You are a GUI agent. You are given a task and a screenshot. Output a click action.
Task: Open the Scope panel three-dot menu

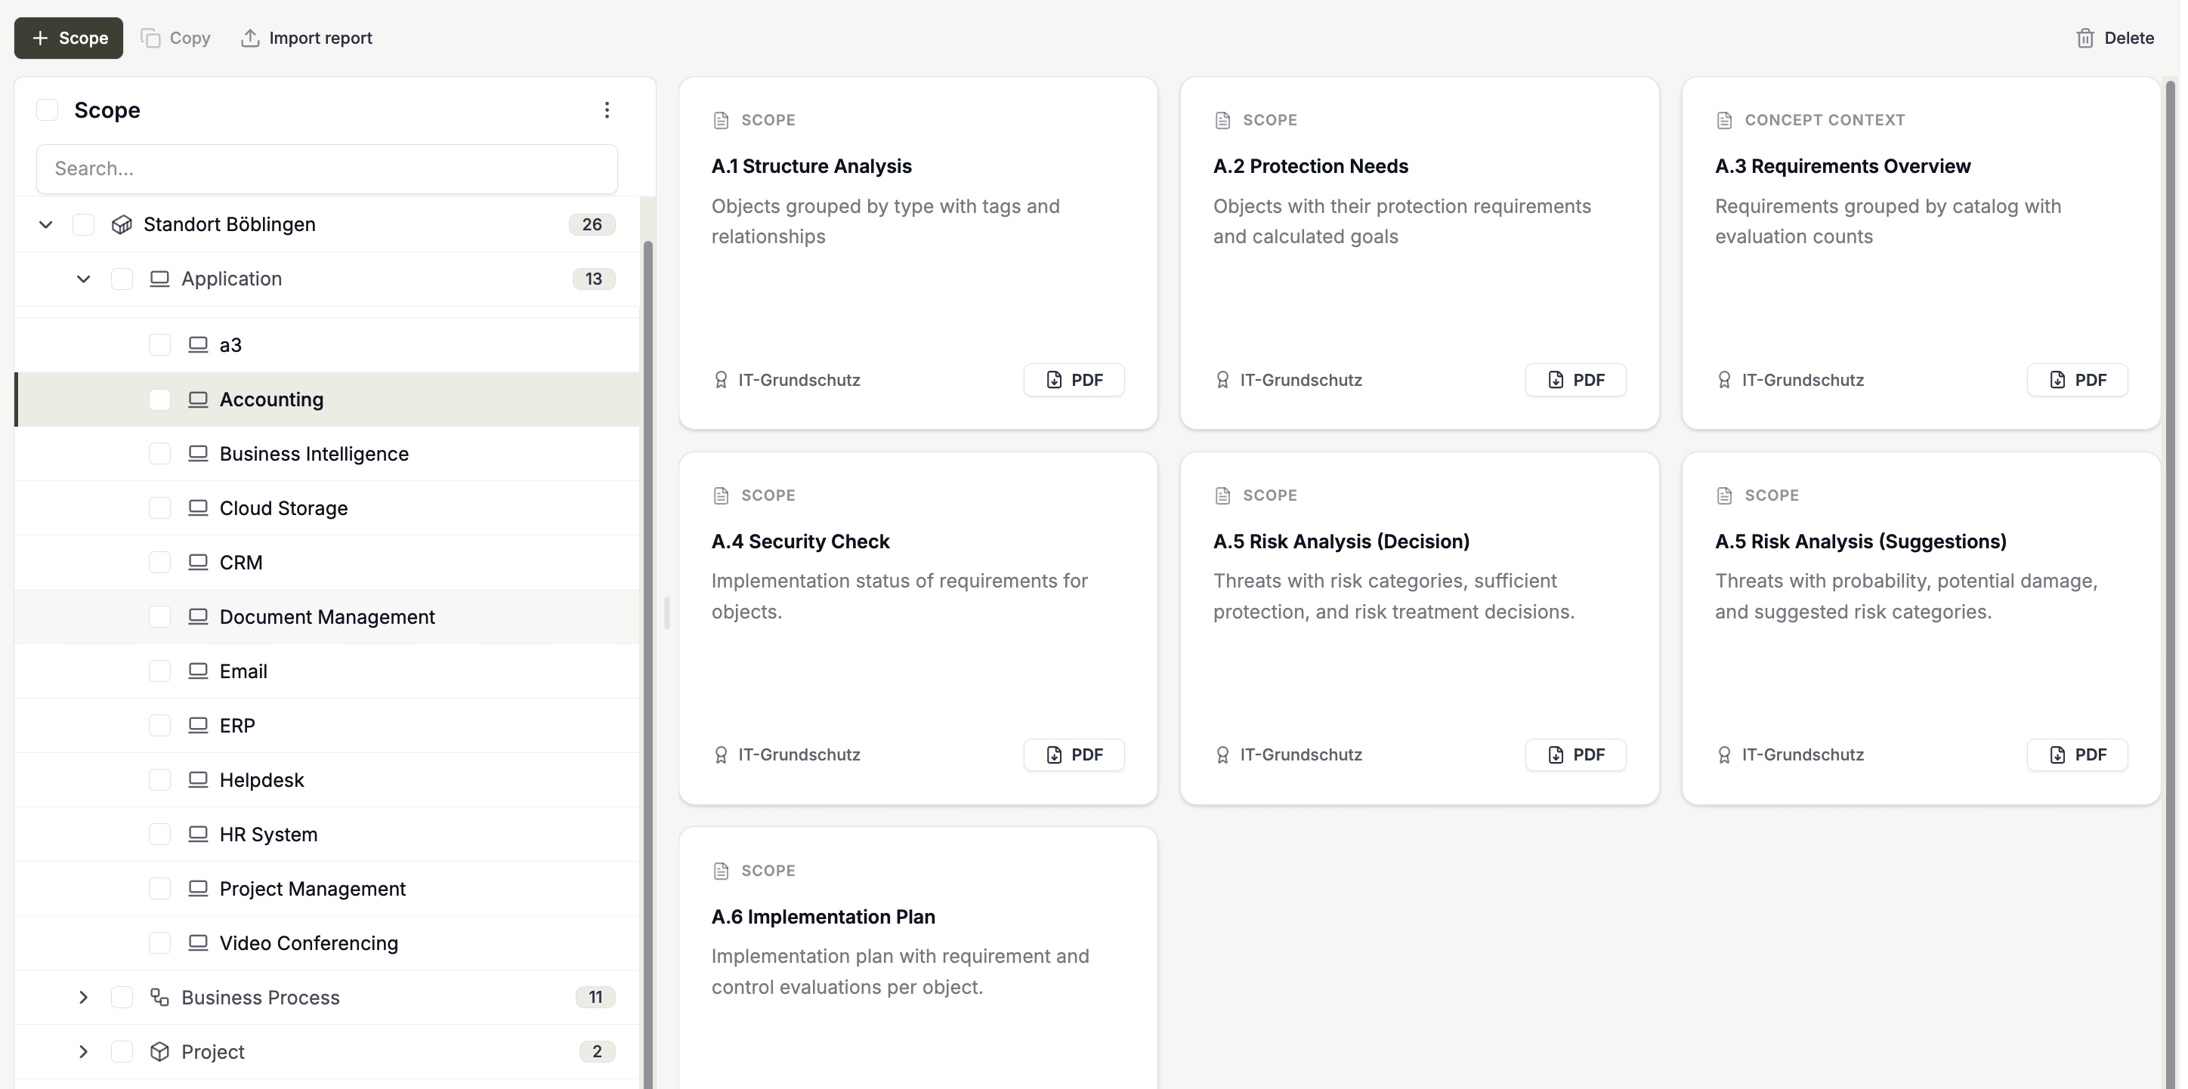(x=607, y=110)
